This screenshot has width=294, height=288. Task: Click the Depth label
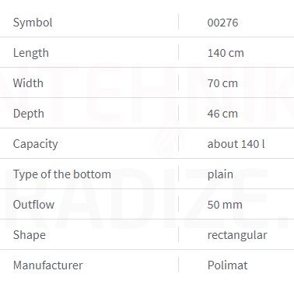[x=29, y=114]
